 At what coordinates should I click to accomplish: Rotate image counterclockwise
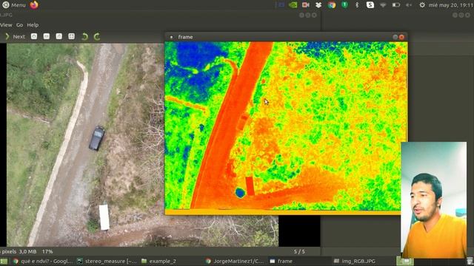click(x=84, y=37)
